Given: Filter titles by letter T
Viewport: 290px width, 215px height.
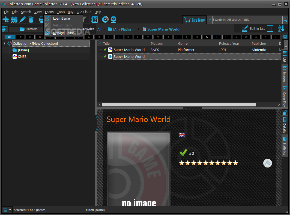Looking at the screenshot, I should pyautogui.click(x=217, y=37).
